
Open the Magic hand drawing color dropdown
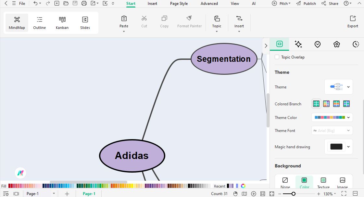[348, 147]
